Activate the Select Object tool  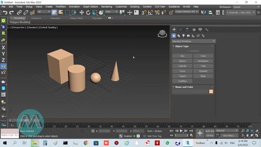point(54,13)
